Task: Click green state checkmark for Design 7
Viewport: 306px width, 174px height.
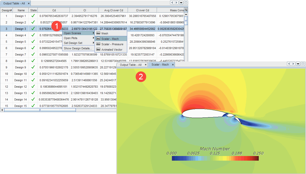Action: [x=33, y=54]
